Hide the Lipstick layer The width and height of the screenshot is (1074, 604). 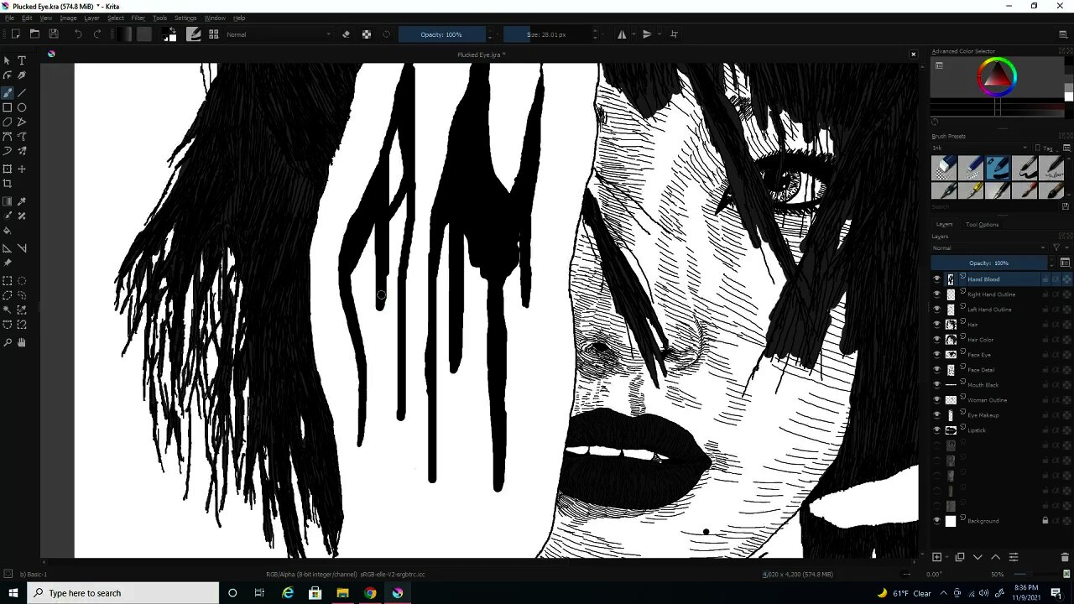pyautogui.click(x=937, y=430)
